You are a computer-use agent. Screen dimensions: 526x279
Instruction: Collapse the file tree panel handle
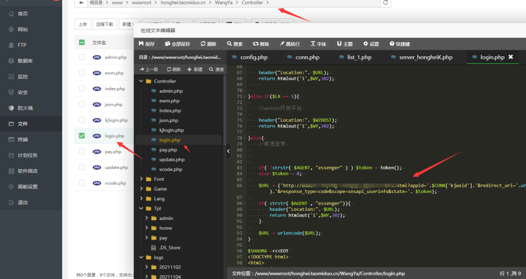[229, 151]
